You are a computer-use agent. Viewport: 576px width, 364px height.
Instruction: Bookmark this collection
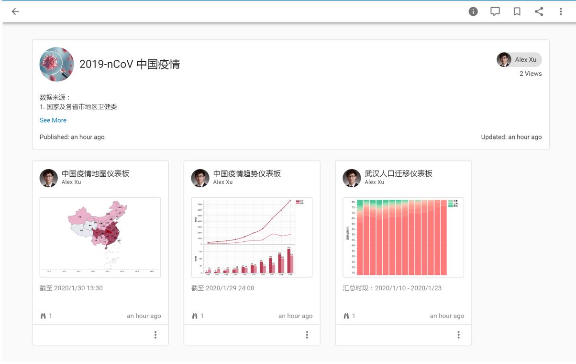517,11
